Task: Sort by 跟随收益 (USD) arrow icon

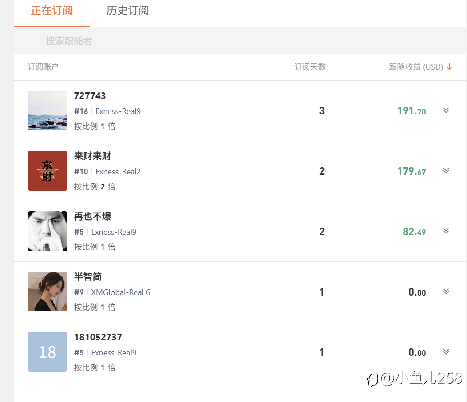Action: pos(449,67)
